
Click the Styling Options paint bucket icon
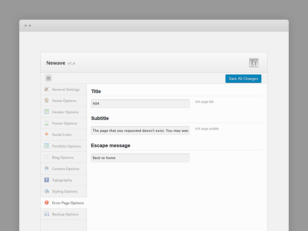pos(47,191)
